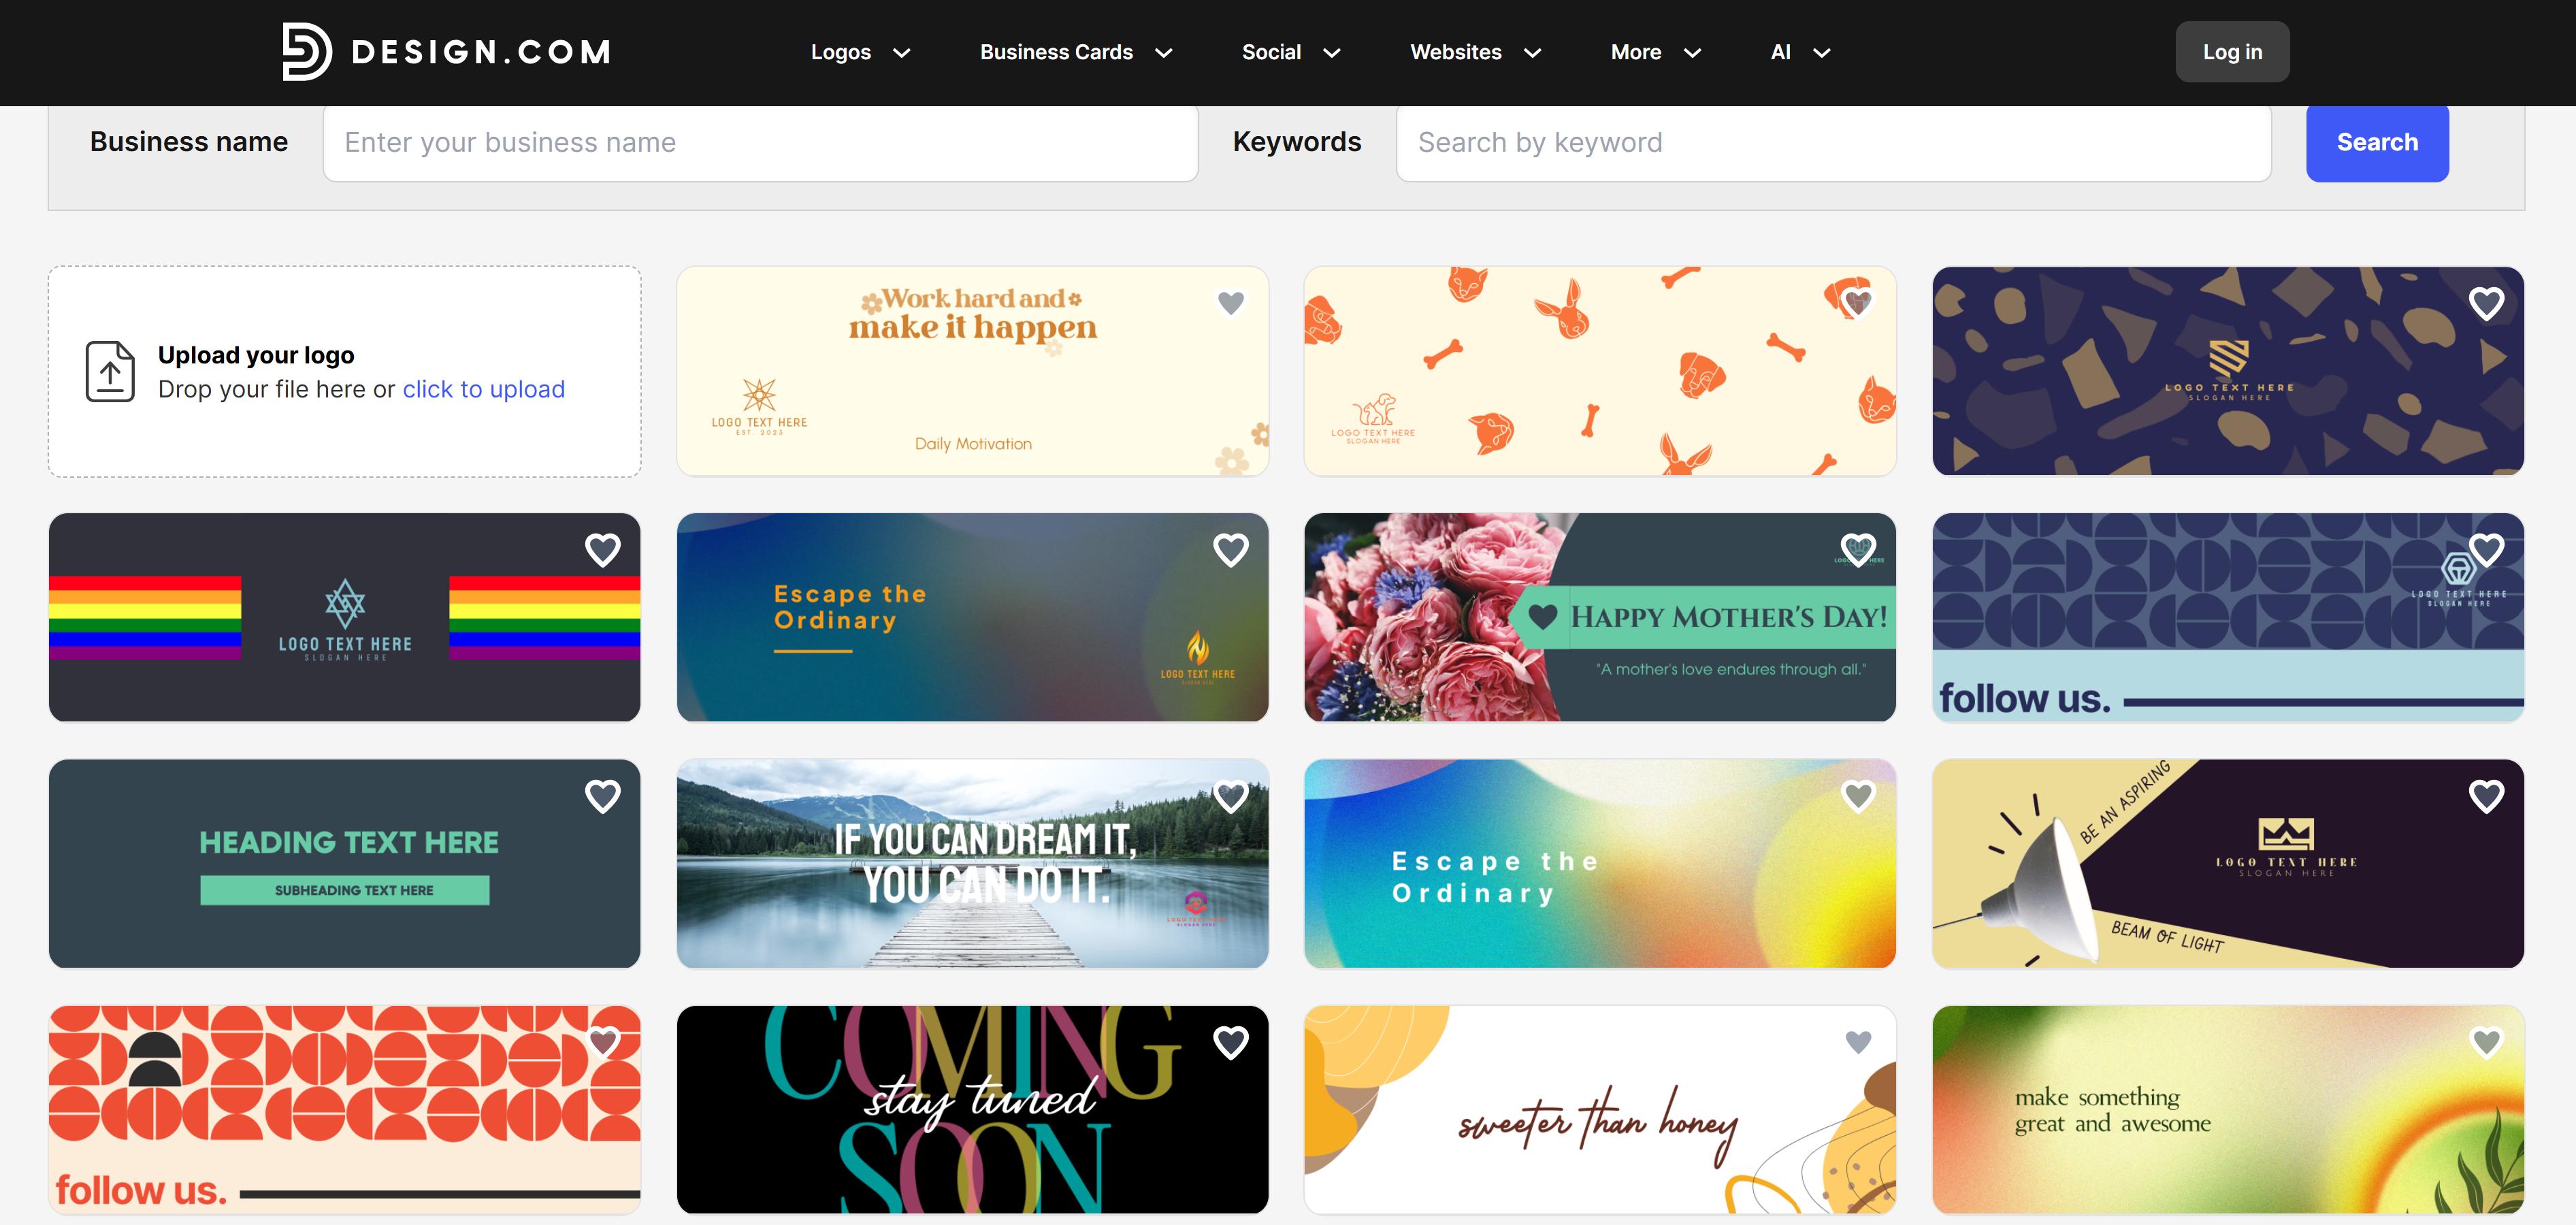Focus the business name input field

[761, 142]
